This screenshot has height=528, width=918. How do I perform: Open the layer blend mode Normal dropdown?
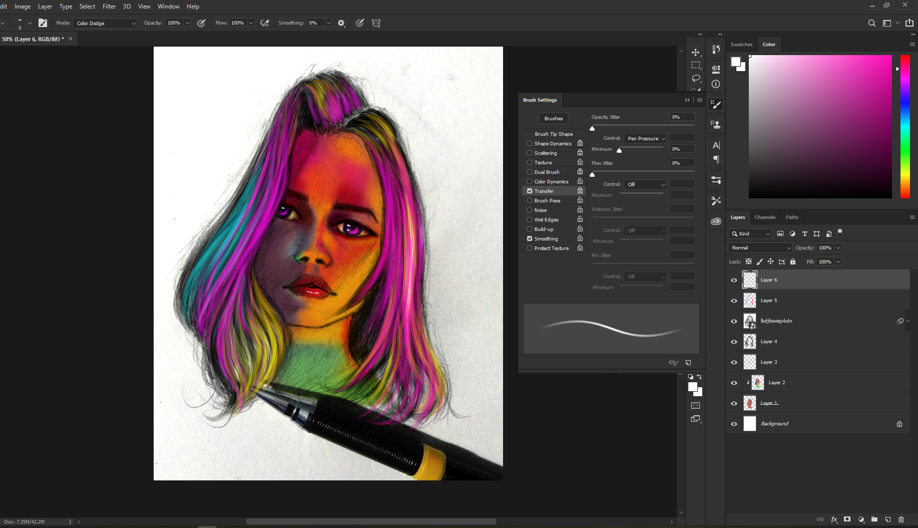[760, 247]
